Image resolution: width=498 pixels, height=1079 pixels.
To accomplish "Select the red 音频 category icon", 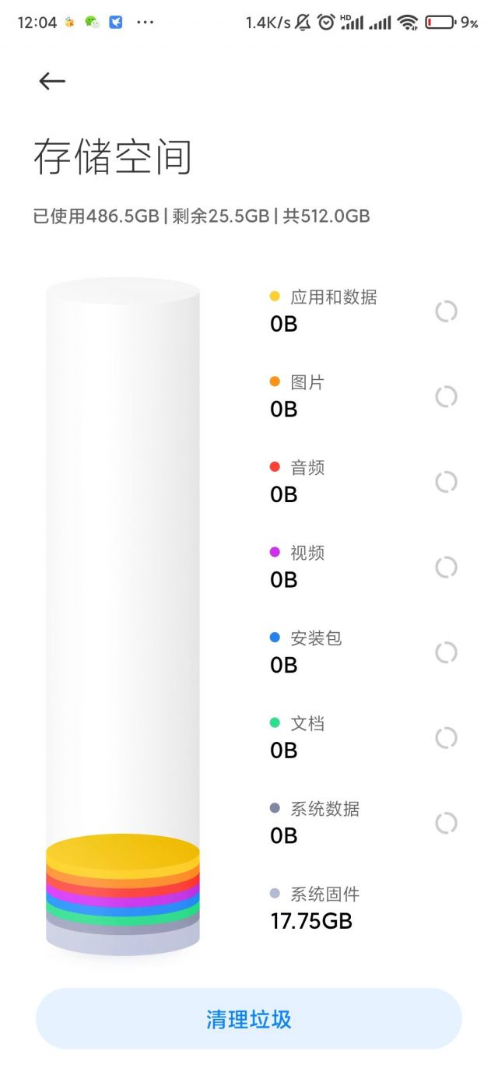I will click(274, 467).
